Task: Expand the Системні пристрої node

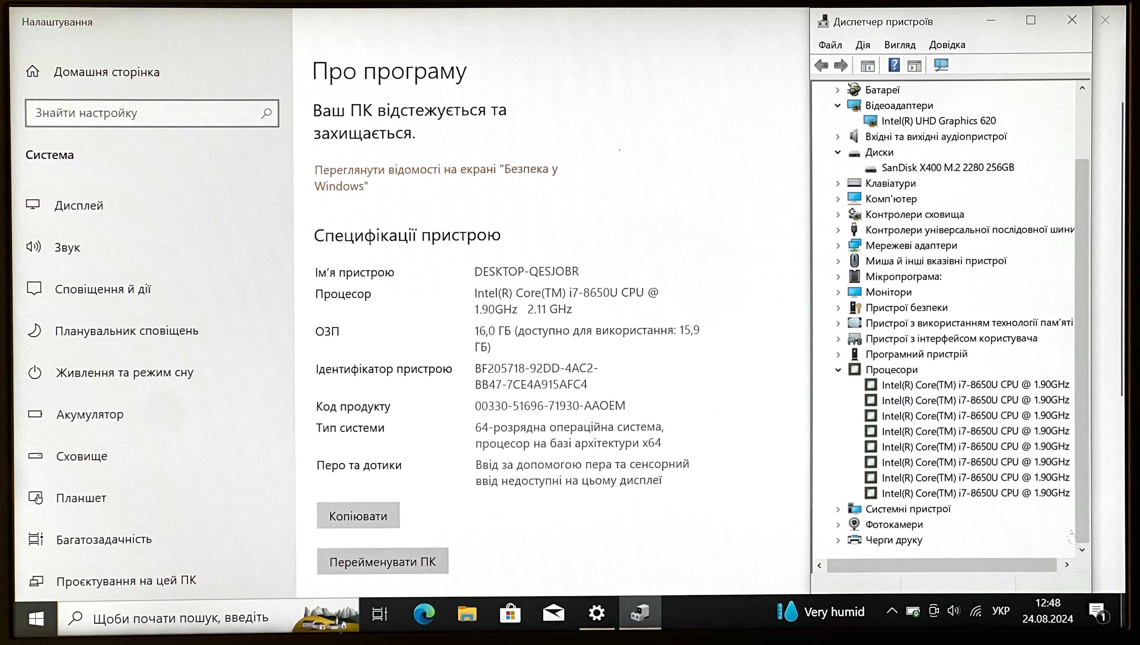Action: [838, 509]
